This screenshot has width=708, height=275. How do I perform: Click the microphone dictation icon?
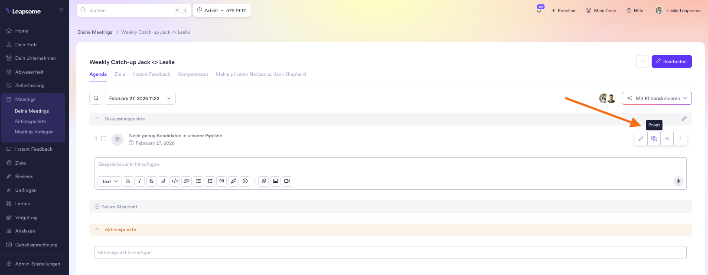coord(678,181)
